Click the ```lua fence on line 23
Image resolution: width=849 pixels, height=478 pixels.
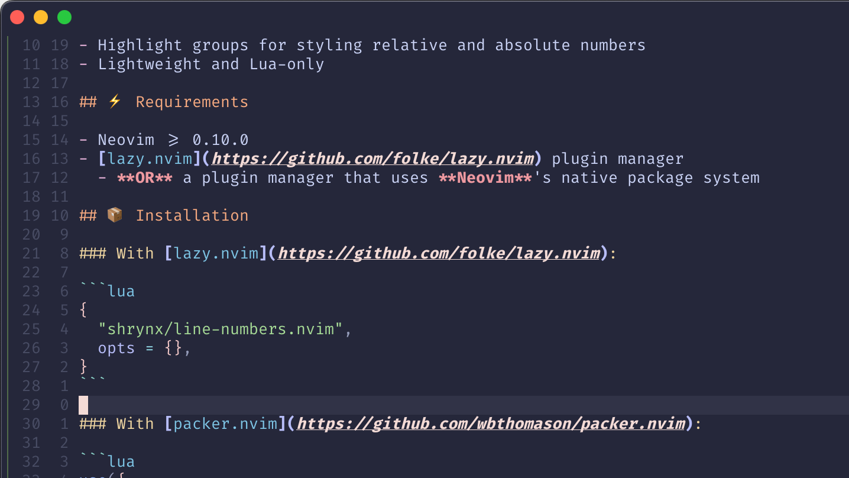click(x=107, y=291)
